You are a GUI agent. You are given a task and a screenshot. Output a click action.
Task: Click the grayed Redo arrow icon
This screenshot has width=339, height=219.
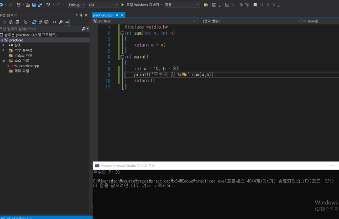(58, 5)
